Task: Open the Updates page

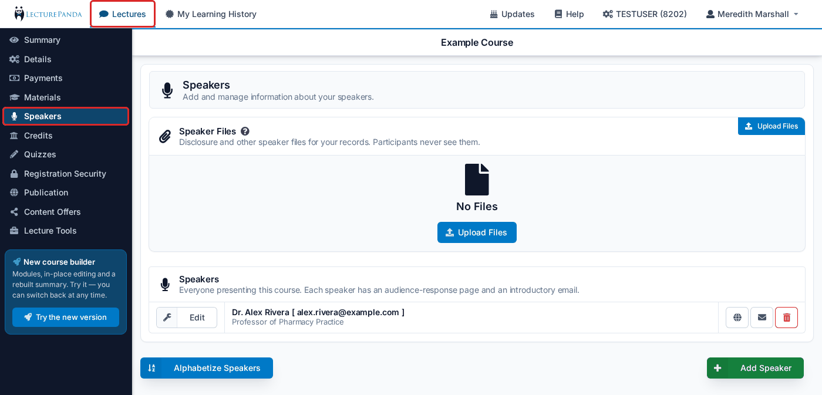Action: (x=512, y=14)
